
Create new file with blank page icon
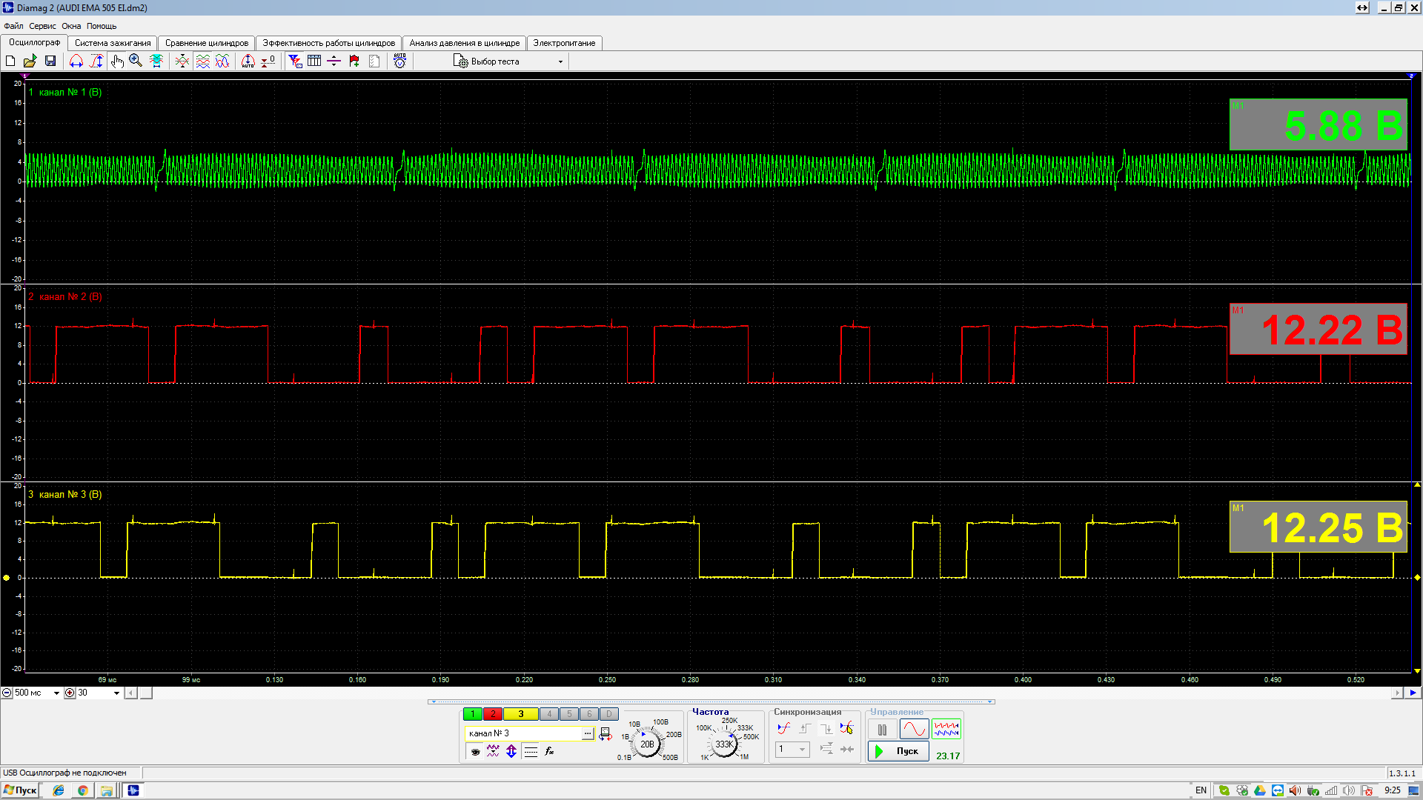[x=11, y=61]
